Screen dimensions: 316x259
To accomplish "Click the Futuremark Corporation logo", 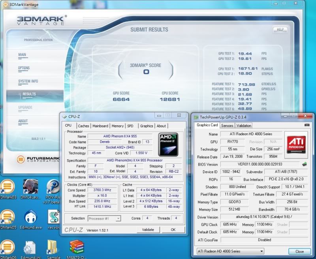I will click(38, 160).
